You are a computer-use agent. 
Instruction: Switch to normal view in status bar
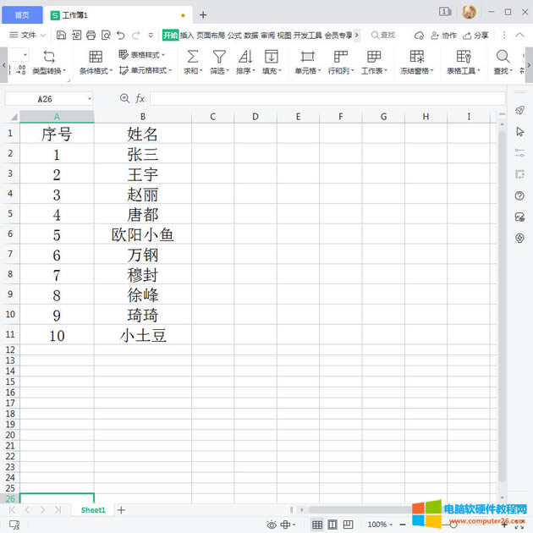pos(317,525)
